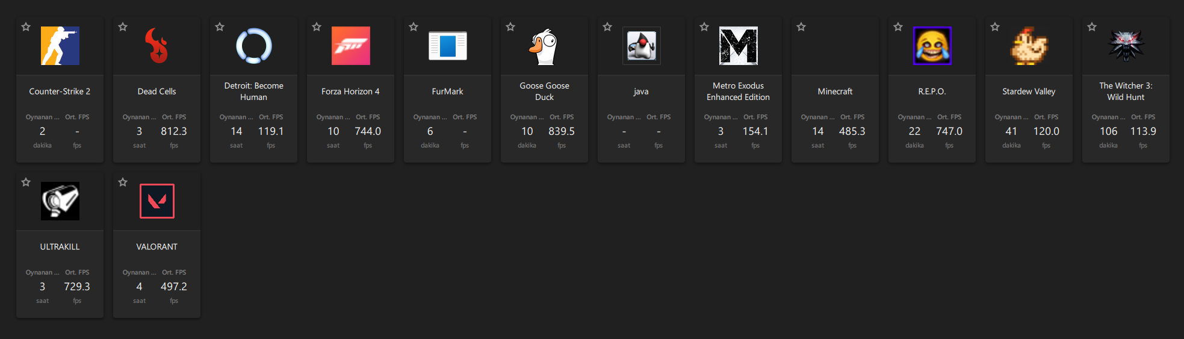Select the VALORANT title text
This screenshot has width=1184, height=339.
point(157,247)
